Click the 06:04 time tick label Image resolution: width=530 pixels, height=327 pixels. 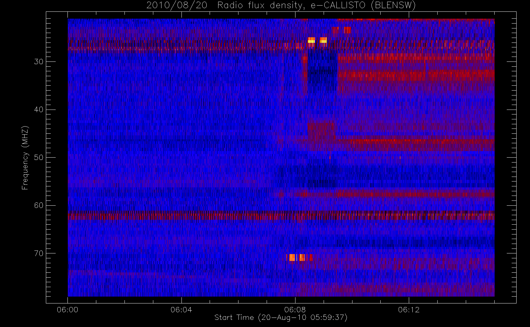tap(181, 310)
